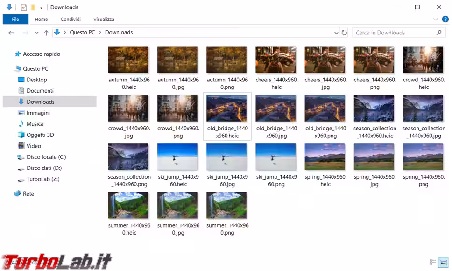Refresh the Downloads folder view
The height and width of the screenshot is (271, 452).
[344, 33]
